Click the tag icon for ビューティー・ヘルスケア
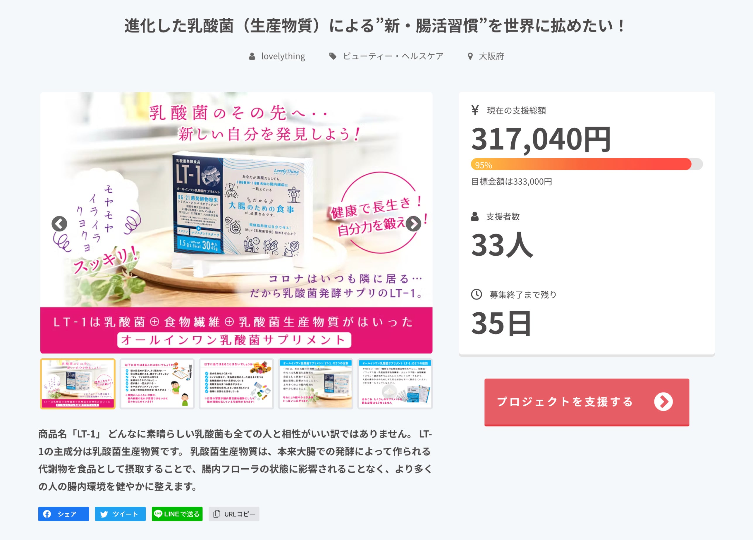Screen dimensions: 753x540 tap(333, 56)
